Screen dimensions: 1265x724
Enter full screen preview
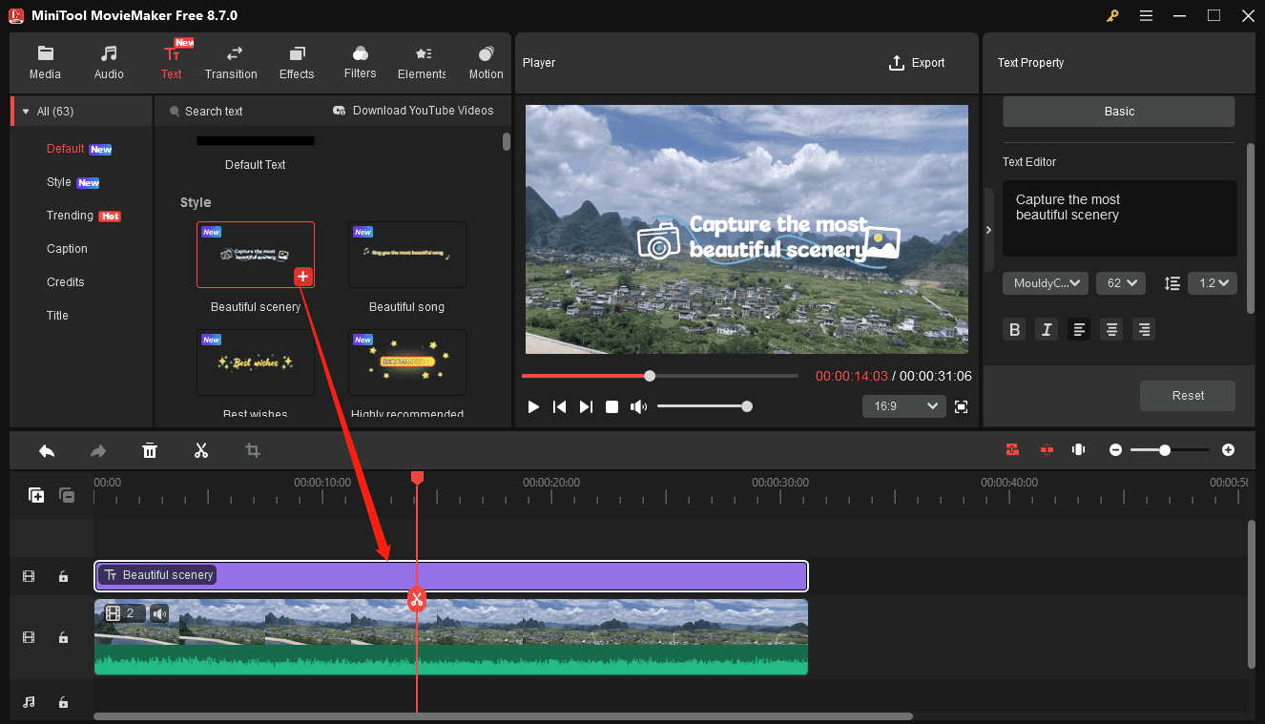tap(961, 406)
